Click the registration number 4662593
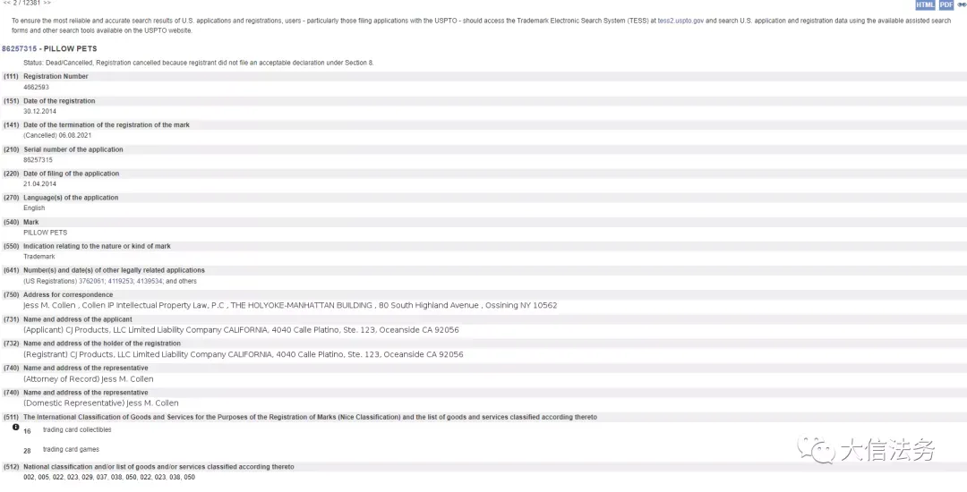The image size is (967, 492). pyautogui.click(x=37, y=88)
